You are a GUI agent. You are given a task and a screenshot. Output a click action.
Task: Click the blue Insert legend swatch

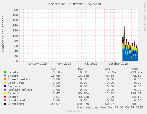click(5, 76)
